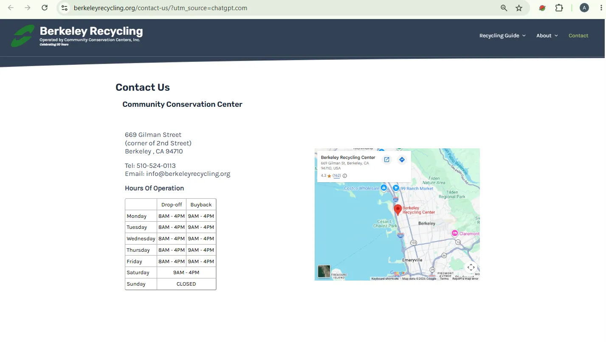The width and height of the screenshot is (606, 342).
Task: Select the Wednesday row label
Action: pyautogui.click(x=141, y=239)
